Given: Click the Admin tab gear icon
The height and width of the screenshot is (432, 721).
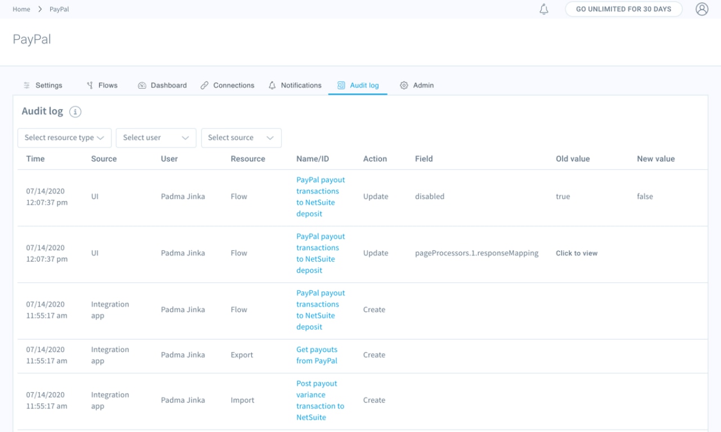Looking at the screenshot, I should click(404, 85).
